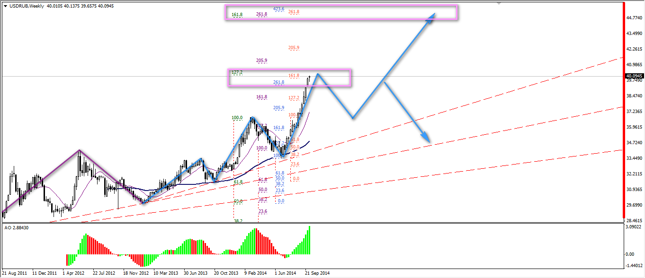Select the current price label 40.0945

pos(634,76)
